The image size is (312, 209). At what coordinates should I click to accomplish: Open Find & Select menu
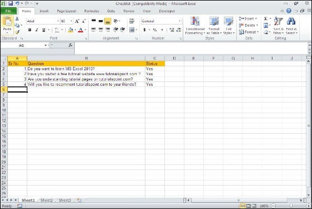click(291, 26)
